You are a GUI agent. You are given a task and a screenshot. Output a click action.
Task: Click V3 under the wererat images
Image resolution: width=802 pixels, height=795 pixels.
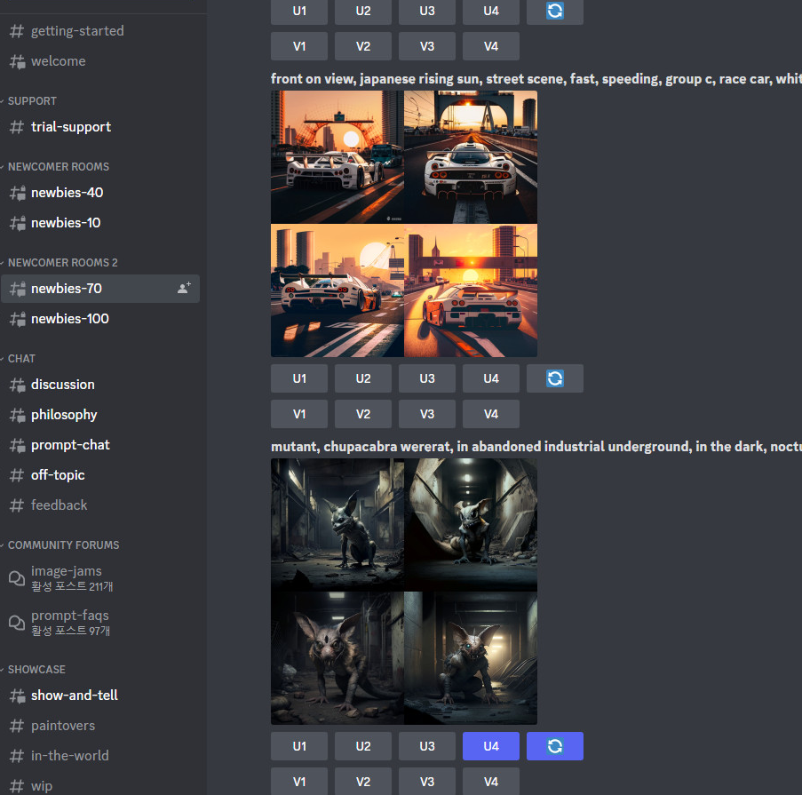(427, 781)
